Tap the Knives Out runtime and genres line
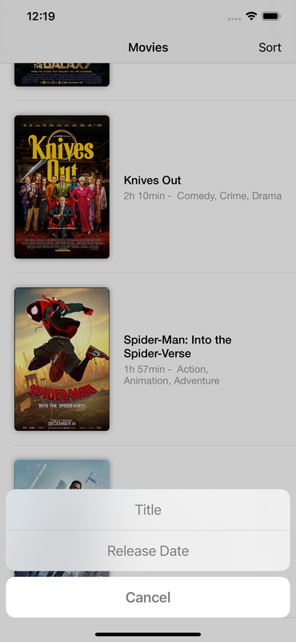 click(202, 196)
